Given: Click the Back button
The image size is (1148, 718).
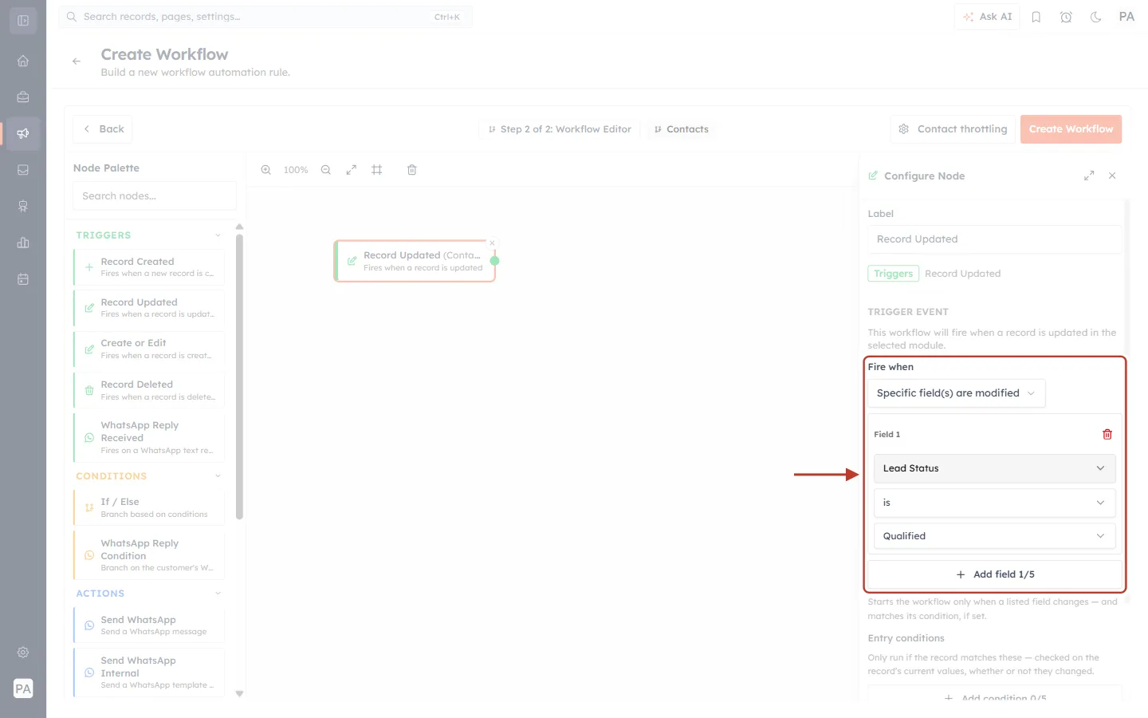Looking at the screenshot, I should tap(103, 129).
